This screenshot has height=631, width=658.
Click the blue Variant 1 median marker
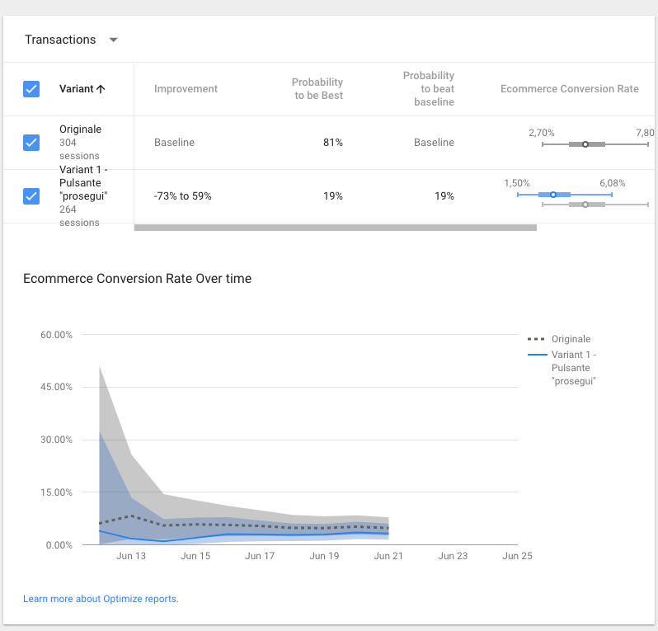click(553, 195)
